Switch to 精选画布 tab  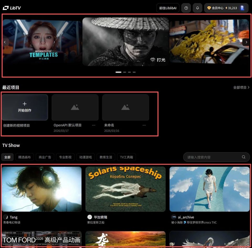(x=25, y=157)
